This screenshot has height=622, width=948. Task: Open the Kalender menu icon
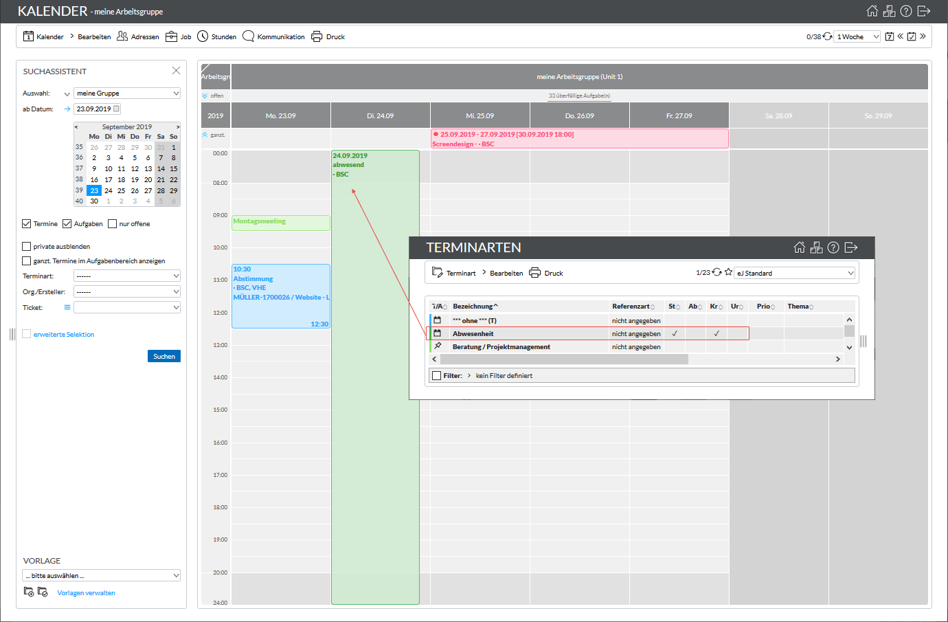click(28, 36)
